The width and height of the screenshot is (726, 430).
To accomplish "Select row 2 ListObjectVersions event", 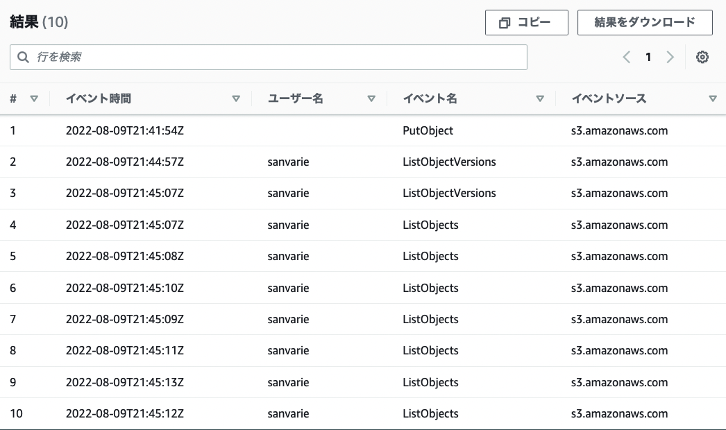I will (363, 162).
